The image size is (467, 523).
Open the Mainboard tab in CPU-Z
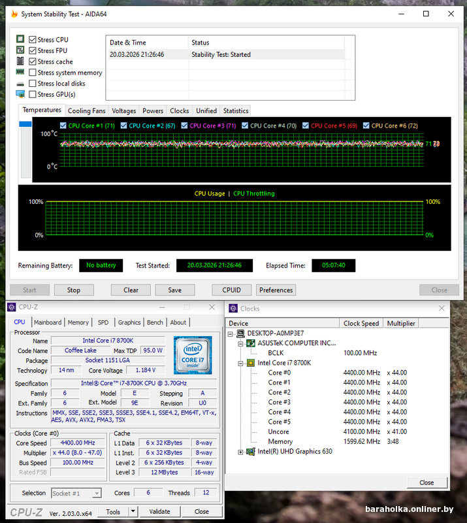(x=48, y=322)
